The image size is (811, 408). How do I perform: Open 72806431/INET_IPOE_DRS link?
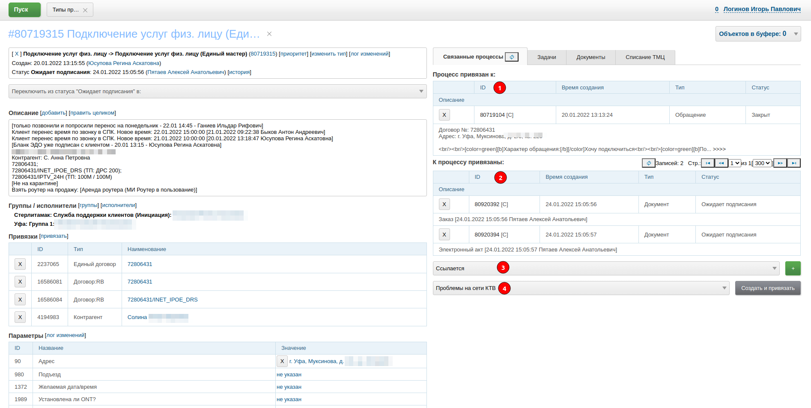(162, 299)
